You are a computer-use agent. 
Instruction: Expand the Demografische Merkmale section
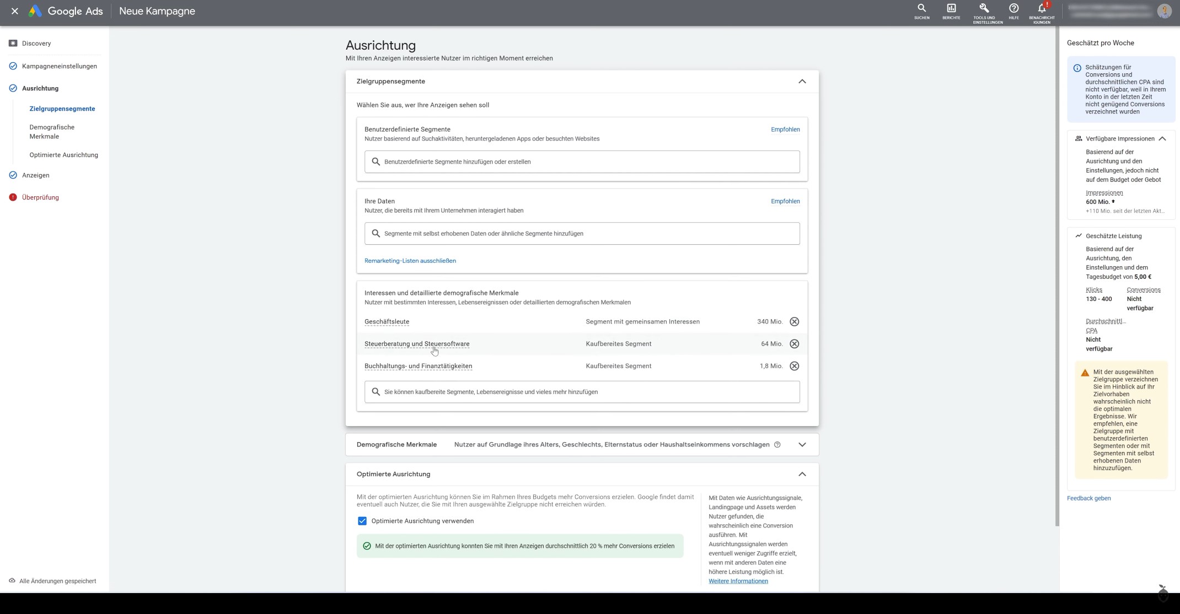click(802, 445)
